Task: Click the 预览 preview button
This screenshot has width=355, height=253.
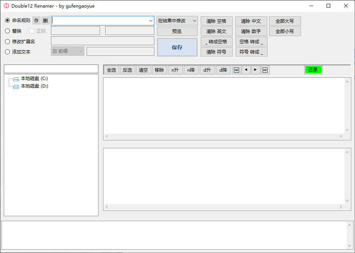Action: tap(177, 31)
